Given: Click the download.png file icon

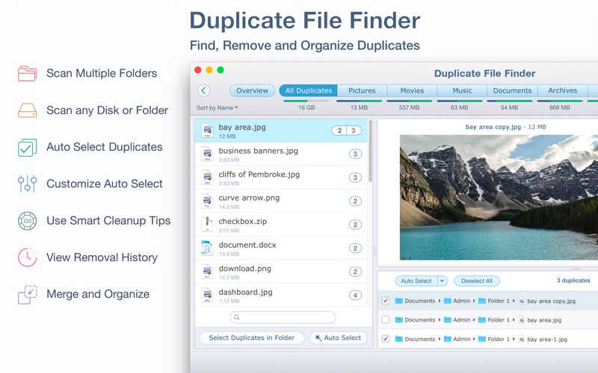Looking at the screenshot, I should click(207, 272).
